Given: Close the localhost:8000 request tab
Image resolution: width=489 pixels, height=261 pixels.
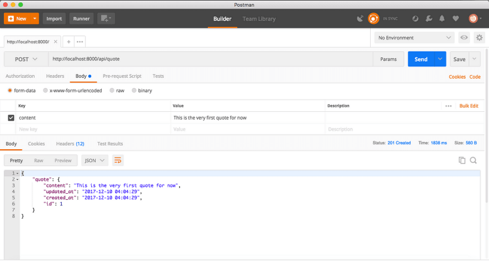Looking at the screenshot, I should click(56, 42).
